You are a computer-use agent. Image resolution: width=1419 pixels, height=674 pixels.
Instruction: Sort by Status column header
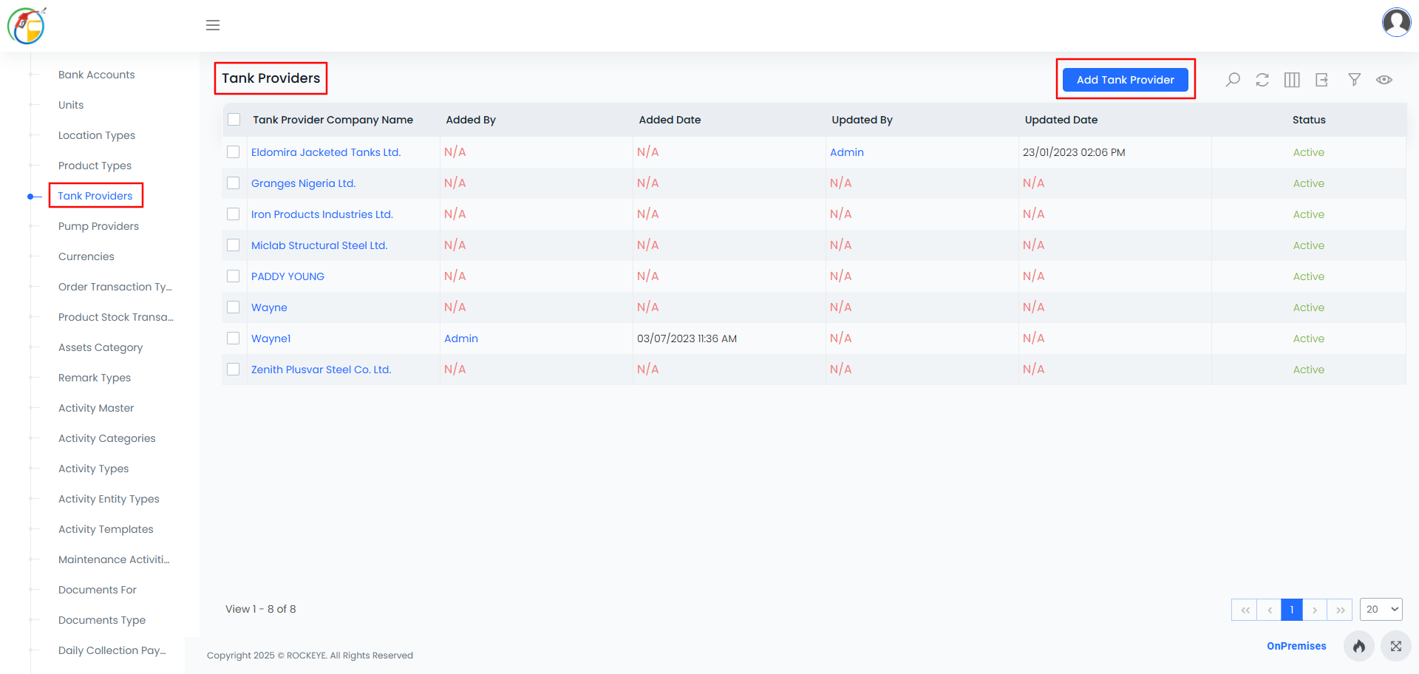click(x=1309, y=120)
